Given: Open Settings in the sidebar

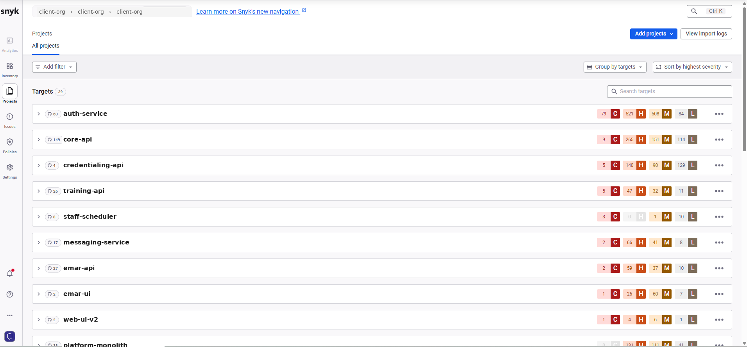Looking at the screenshot, I should [x=10, y=171].
